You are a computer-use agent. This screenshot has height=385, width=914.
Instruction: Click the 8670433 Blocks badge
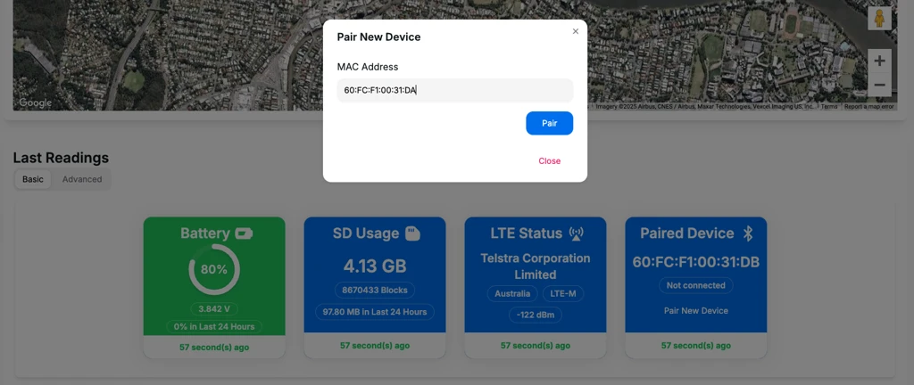pos(375,290)
